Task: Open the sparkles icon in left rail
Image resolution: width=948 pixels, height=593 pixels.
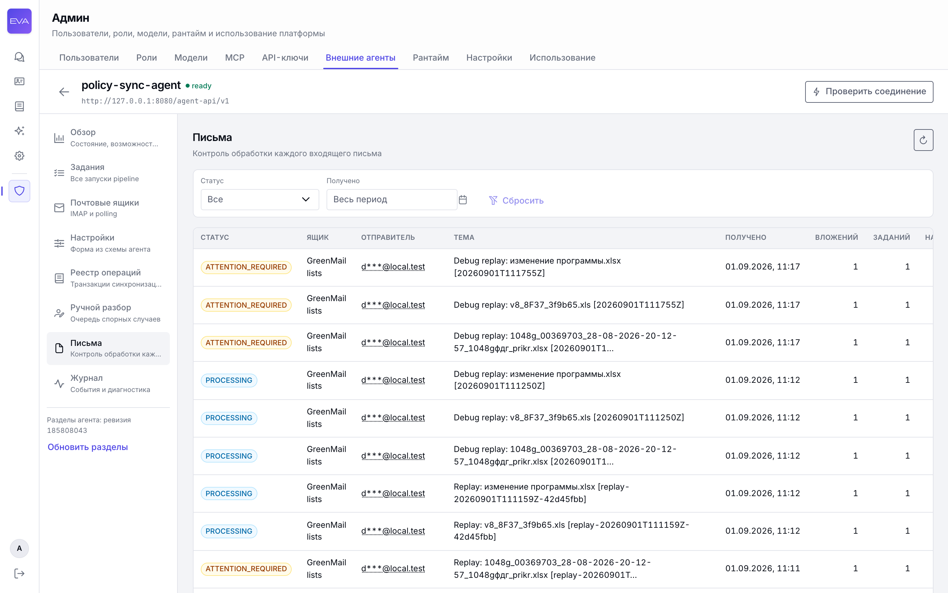Action: point(19,130)
